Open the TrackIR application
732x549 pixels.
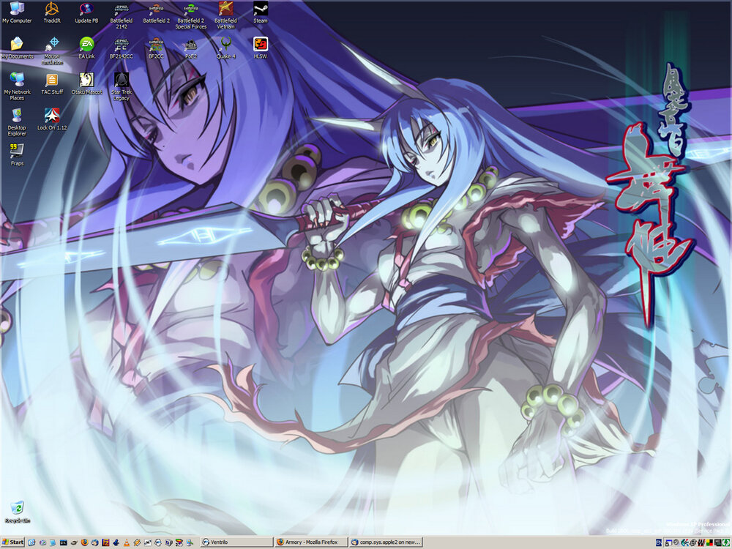tap(51, 10)
